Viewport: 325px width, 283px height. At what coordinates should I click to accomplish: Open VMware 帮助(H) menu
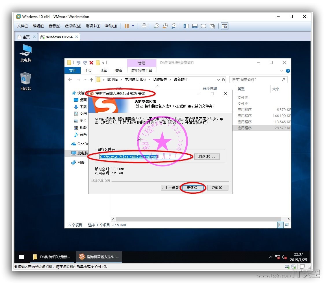coord(111,26)
